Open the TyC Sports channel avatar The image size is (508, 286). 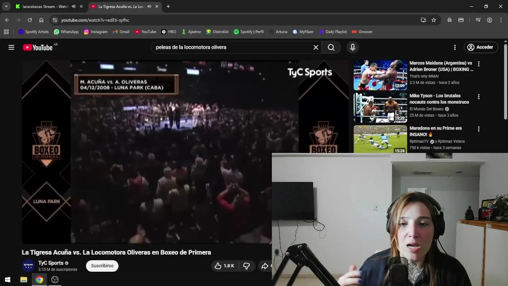[28, 266]
